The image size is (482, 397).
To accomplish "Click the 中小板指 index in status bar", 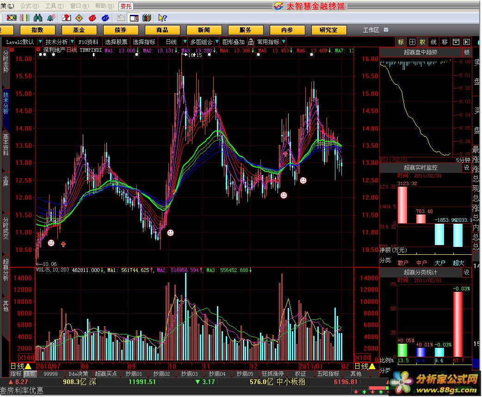I will 291,382.
